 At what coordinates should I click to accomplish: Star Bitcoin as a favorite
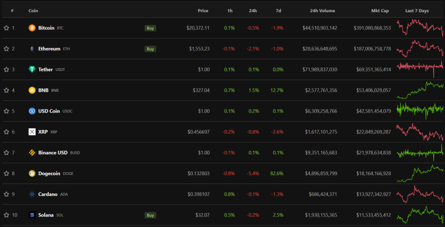coord(6,28)
